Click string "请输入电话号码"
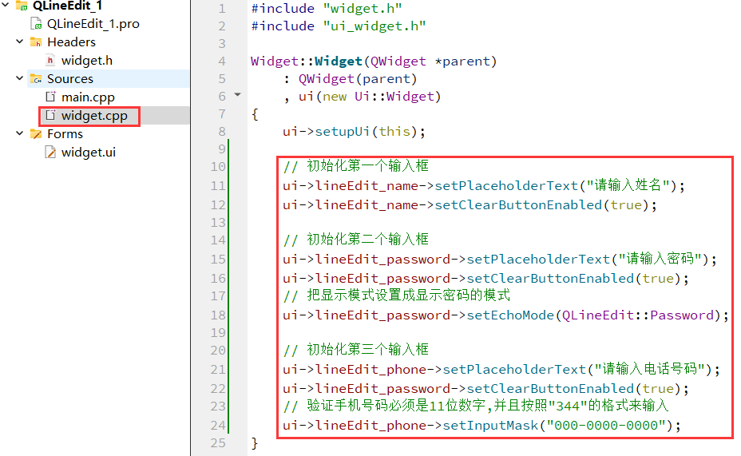The width and height of the screenshot is (741, 456). pyautogui.click(x=650, y=369)
